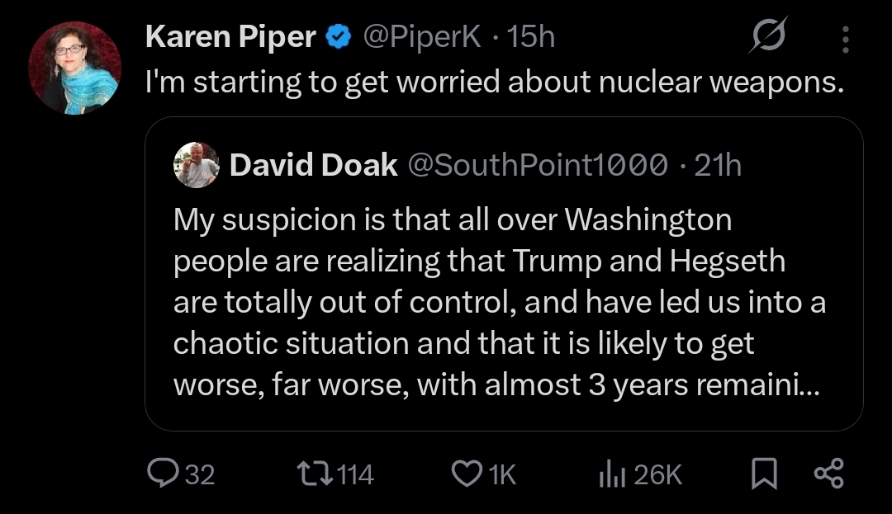Bookmark Karen Piper's tweet

[x=764, y=474]
